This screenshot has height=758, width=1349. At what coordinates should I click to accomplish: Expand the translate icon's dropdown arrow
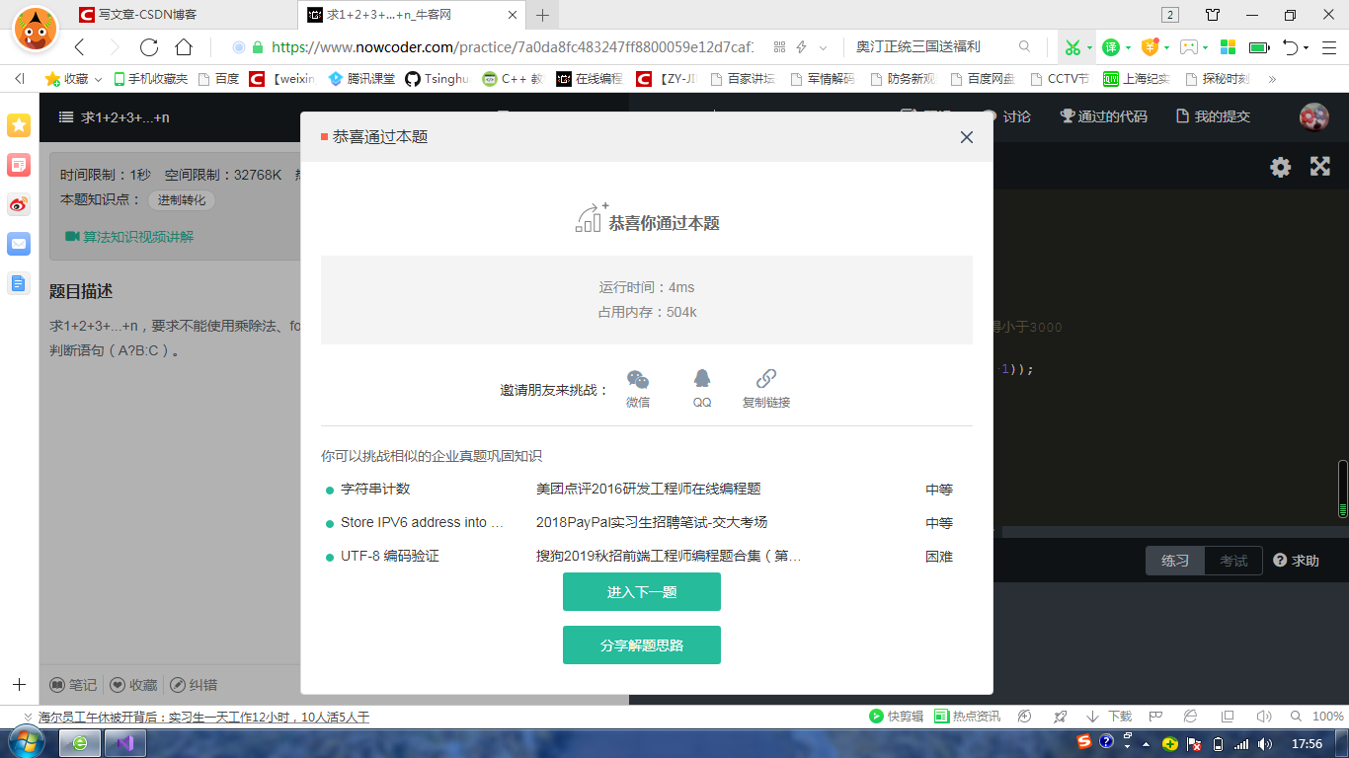1129,46
